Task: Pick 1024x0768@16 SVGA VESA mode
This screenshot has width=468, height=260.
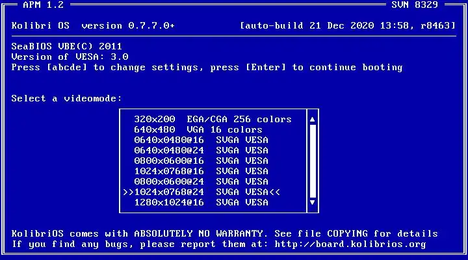Action: point(201,172)
